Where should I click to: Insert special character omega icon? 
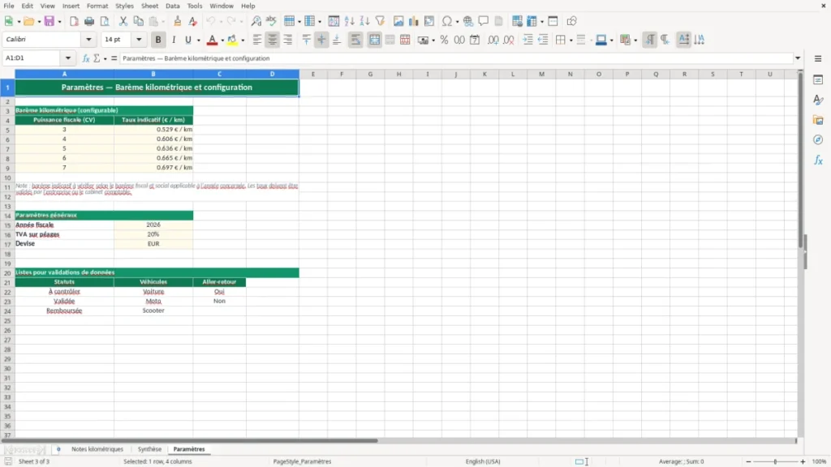tap(447, 21)
